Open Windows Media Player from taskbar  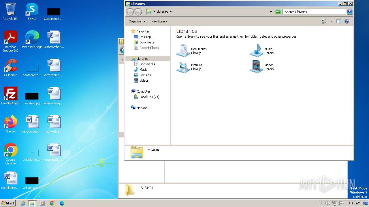42,203
